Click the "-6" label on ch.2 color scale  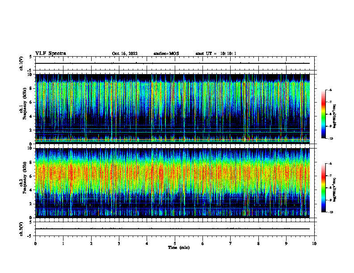point(330,164)
